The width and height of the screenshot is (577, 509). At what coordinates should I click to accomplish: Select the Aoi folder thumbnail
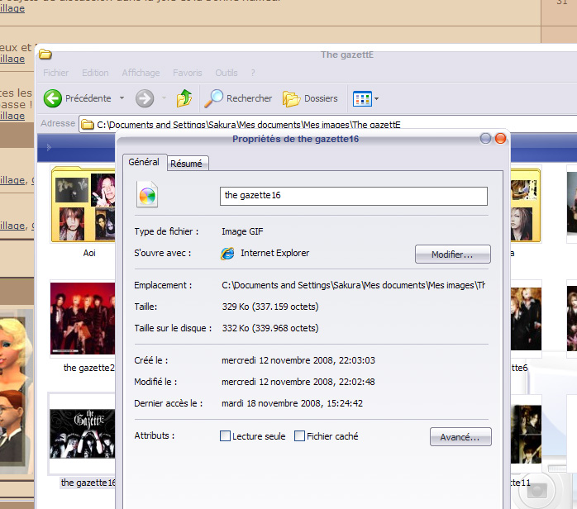click(x=83, y=205)
